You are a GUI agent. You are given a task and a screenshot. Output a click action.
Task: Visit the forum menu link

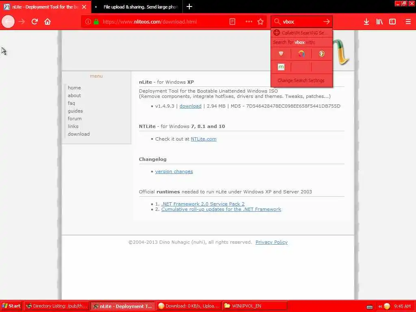(75, 119)
